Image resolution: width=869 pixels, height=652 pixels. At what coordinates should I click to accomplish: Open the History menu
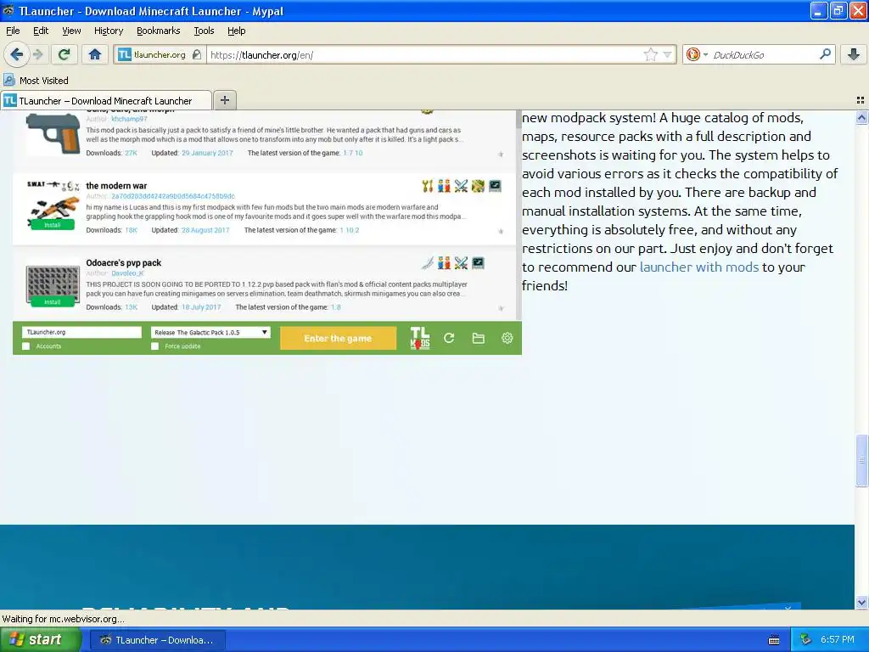tap(108, 31)
